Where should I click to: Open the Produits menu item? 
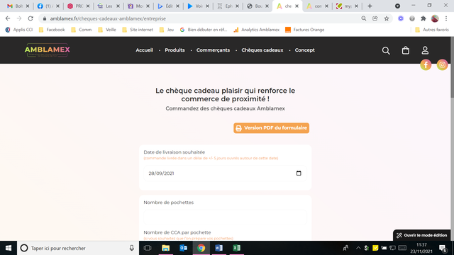pos(175,50)
